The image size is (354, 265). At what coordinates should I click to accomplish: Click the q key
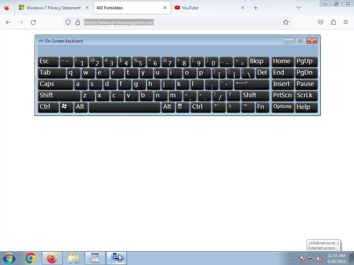point(74,73)
